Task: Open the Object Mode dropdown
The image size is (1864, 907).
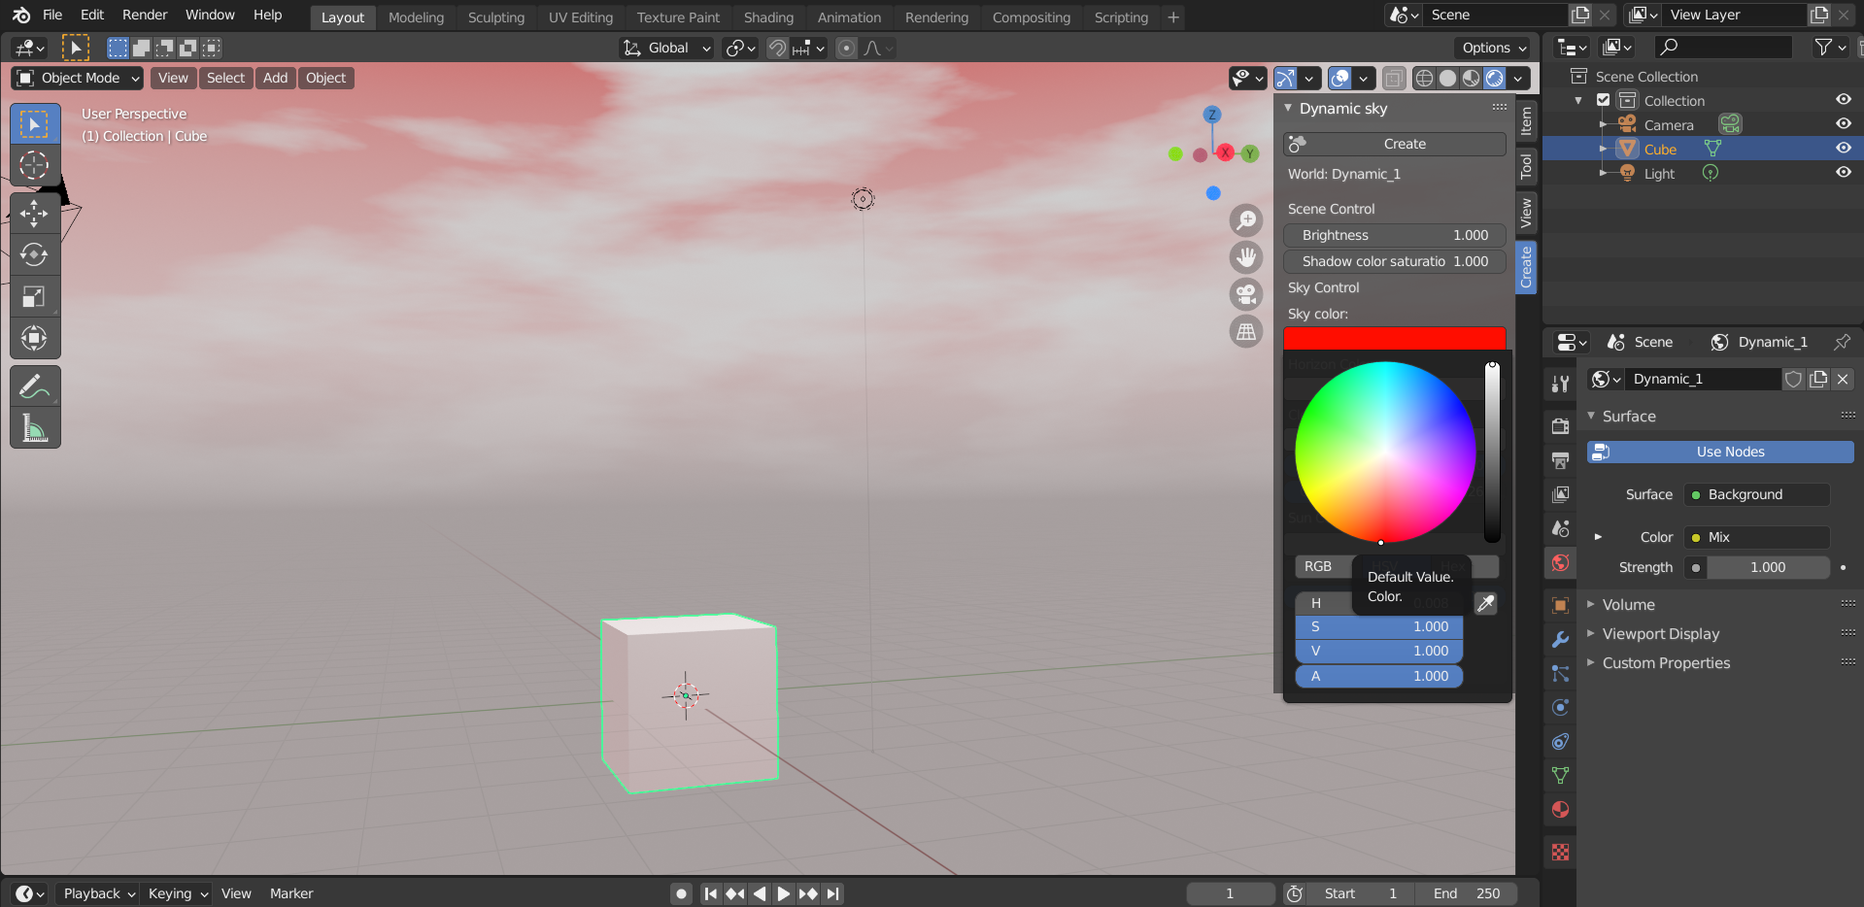Action: click(x=78, y=79)
